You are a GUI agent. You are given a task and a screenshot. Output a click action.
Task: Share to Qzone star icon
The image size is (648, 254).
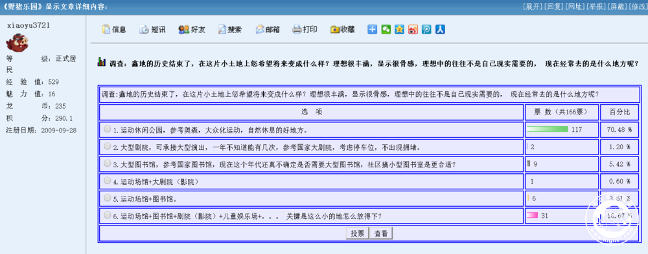point(399,30)
